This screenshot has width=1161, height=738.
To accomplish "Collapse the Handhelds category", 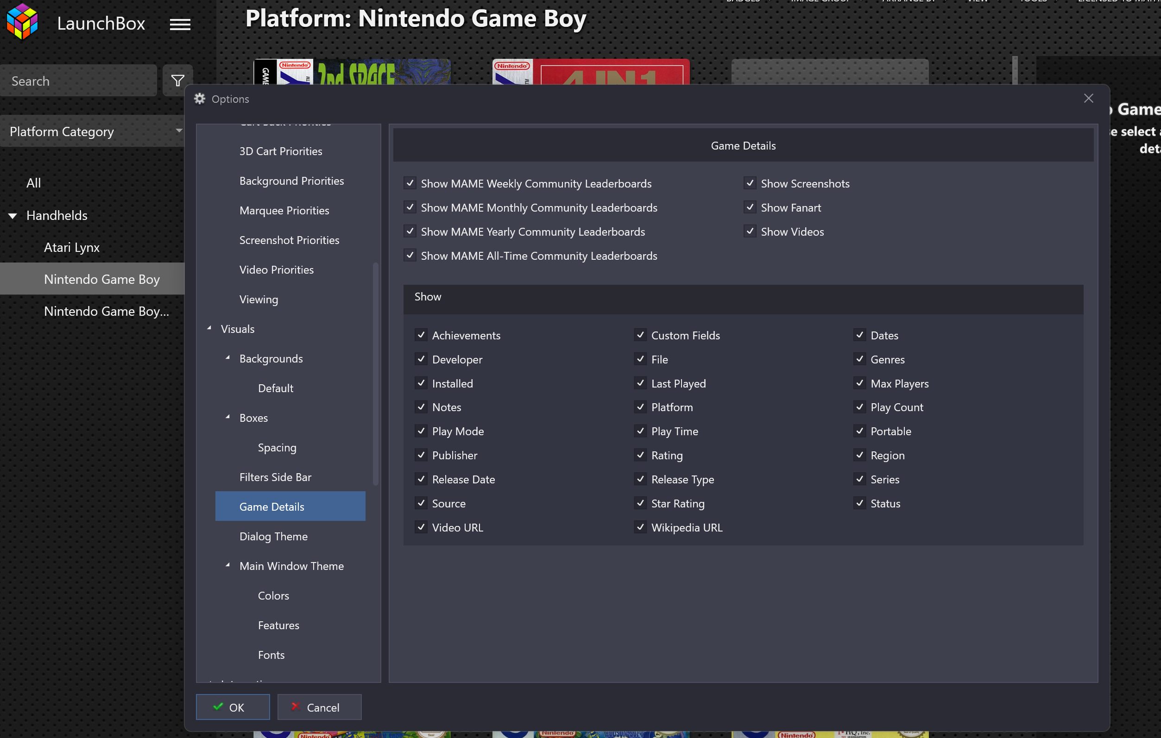I will click(x=13, y=215).
